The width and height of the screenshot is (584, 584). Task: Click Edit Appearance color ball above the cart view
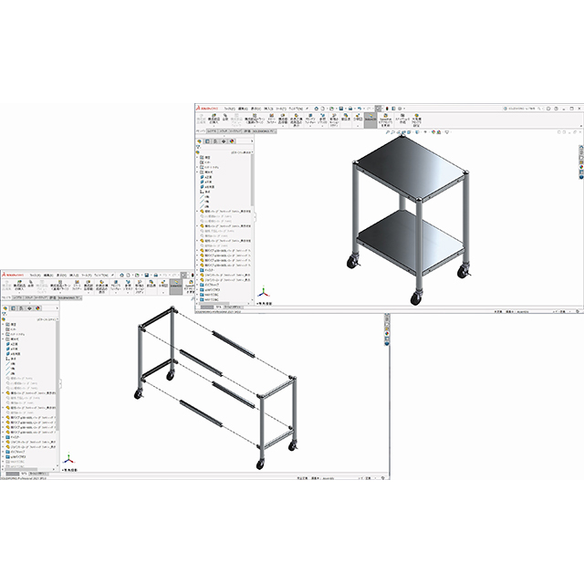433,132
